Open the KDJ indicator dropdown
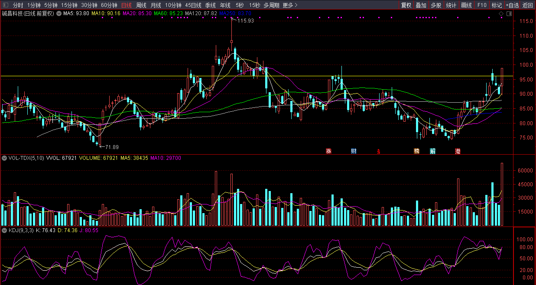 point(4,230)
